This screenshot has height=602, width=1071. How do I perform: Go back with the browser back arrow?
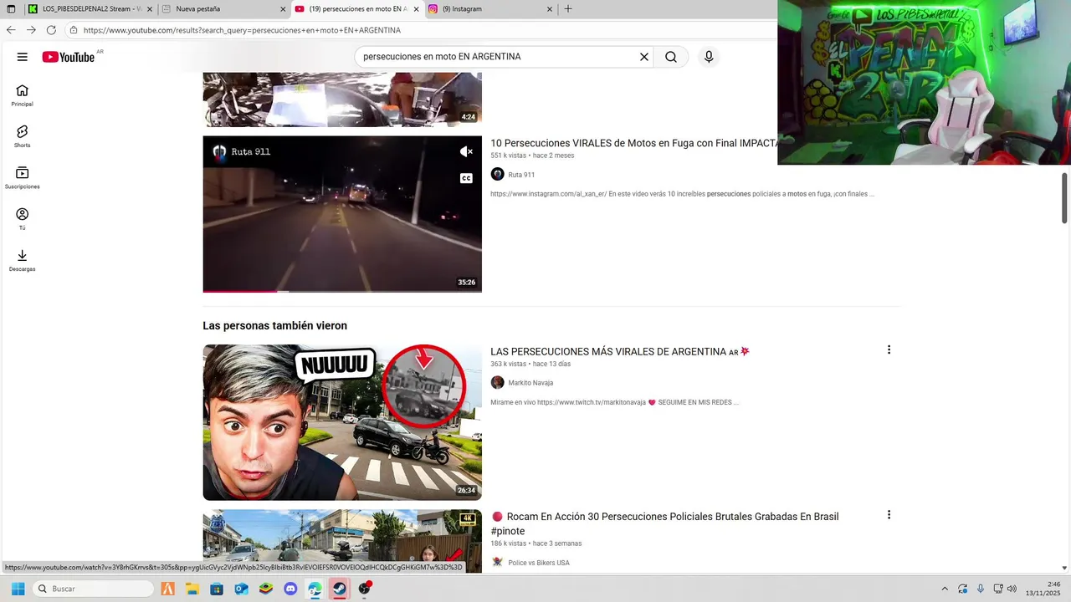pos(11,29)
